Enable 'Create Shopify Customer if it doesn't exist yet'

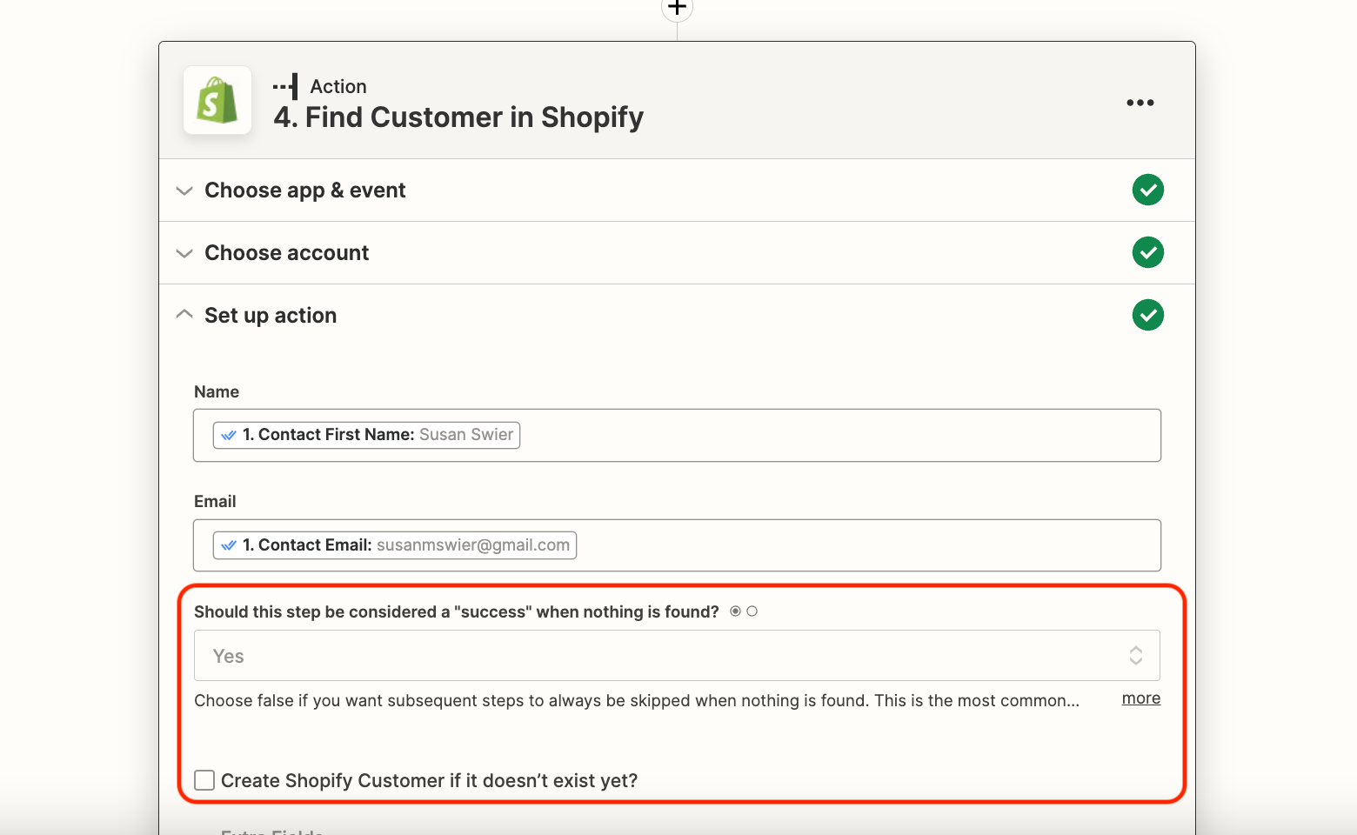pos(204,780)
